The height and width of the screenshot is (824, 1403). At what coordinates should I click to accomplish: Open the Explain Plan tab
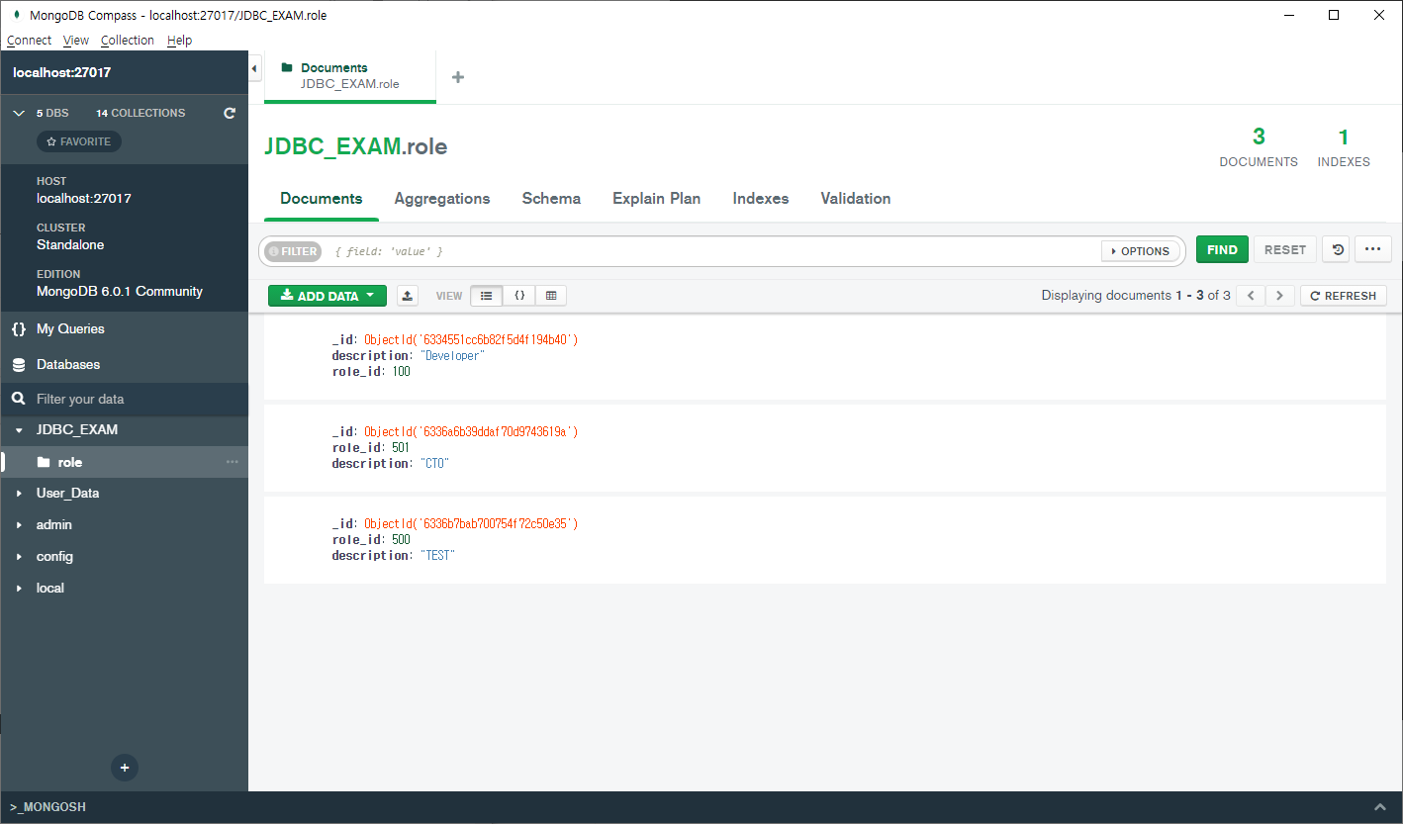click(657, 199)
